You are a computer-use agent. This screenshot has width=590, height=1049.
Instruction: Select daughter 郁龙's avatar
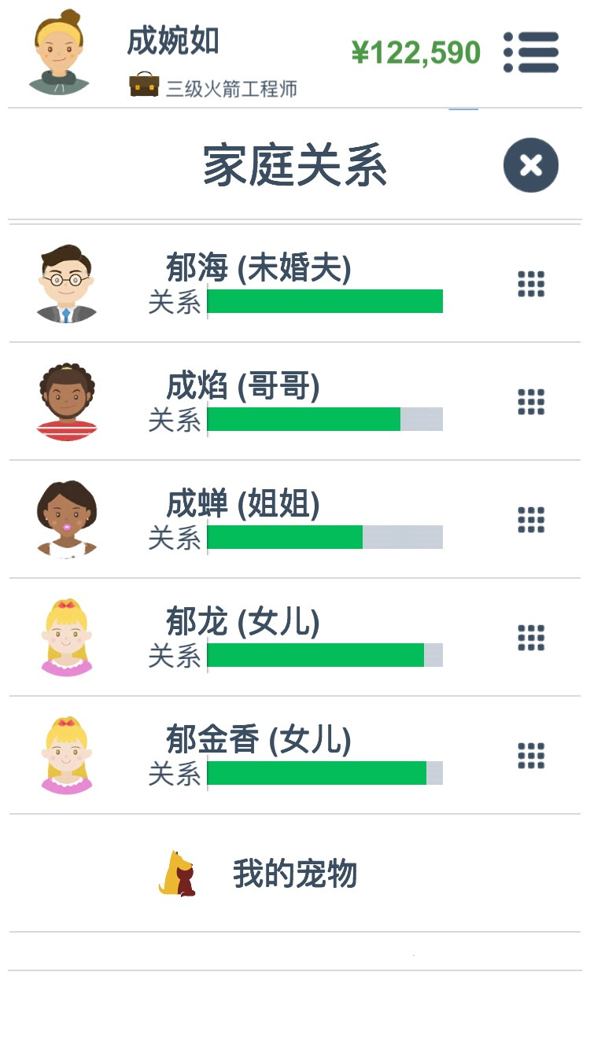67,637
